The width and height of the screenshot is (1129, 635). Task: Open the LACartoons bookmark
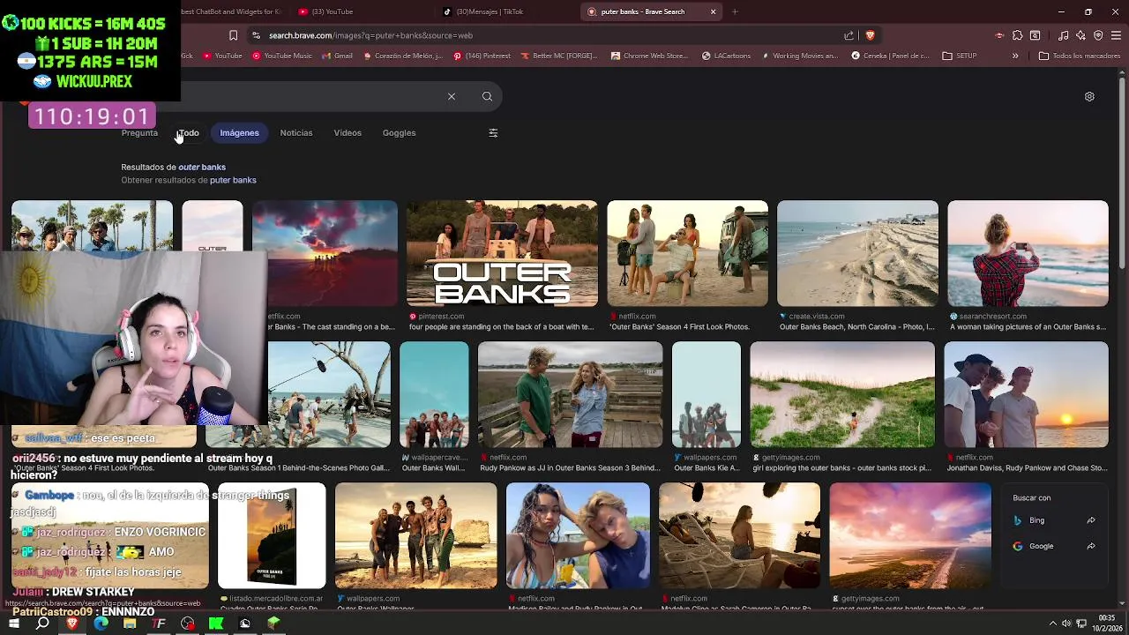(726, 56)
